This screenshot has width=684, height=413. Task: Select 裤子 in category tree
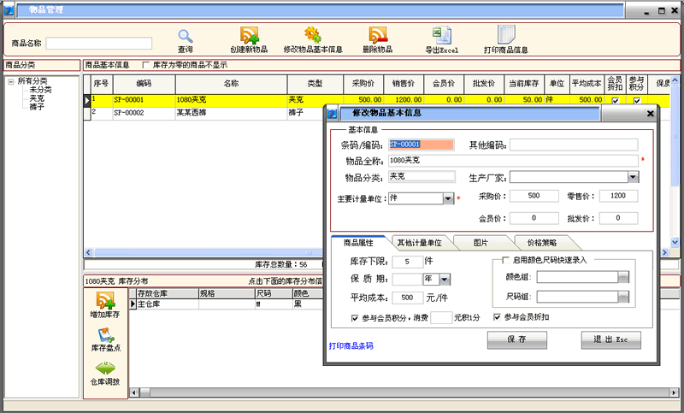click(37, 106)
